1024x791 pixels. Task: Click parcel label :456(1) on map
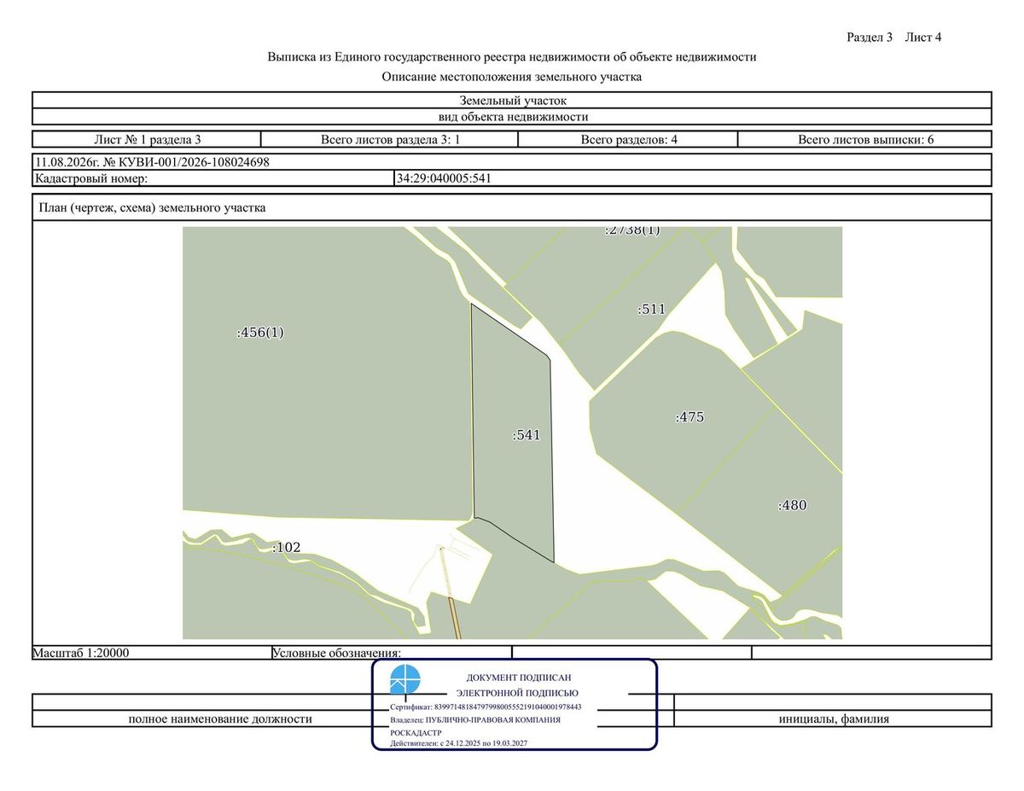click(x=259, y=333)
